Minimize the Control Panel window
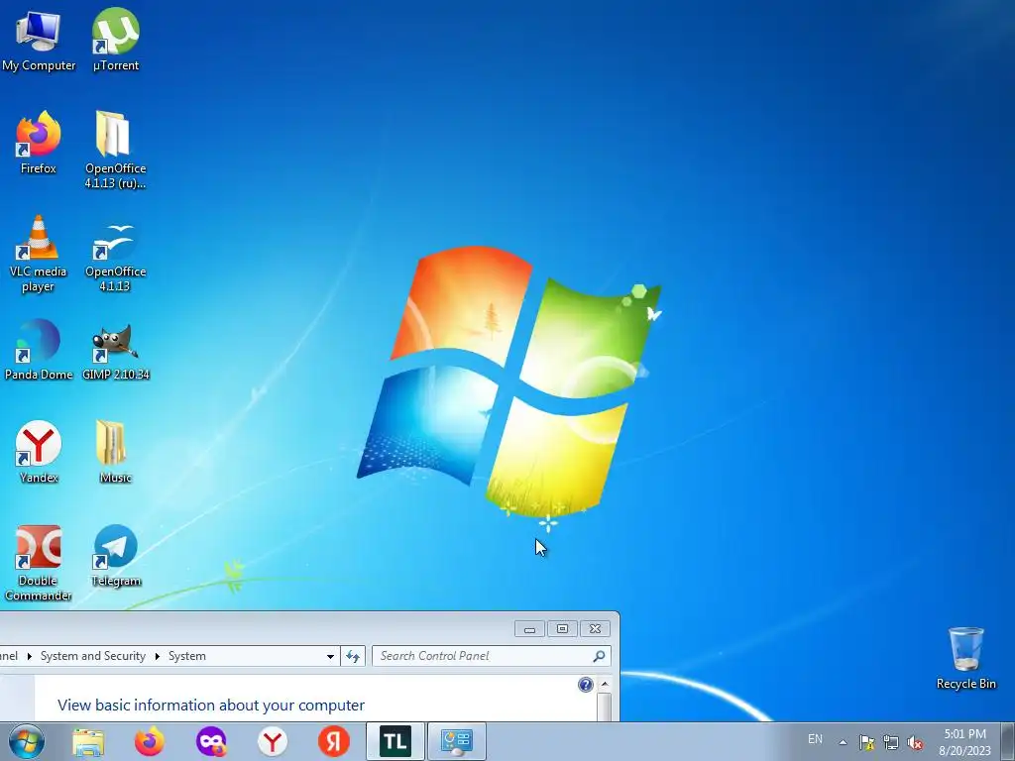Viewport: 1015px width, 761px height. [530, 628]
